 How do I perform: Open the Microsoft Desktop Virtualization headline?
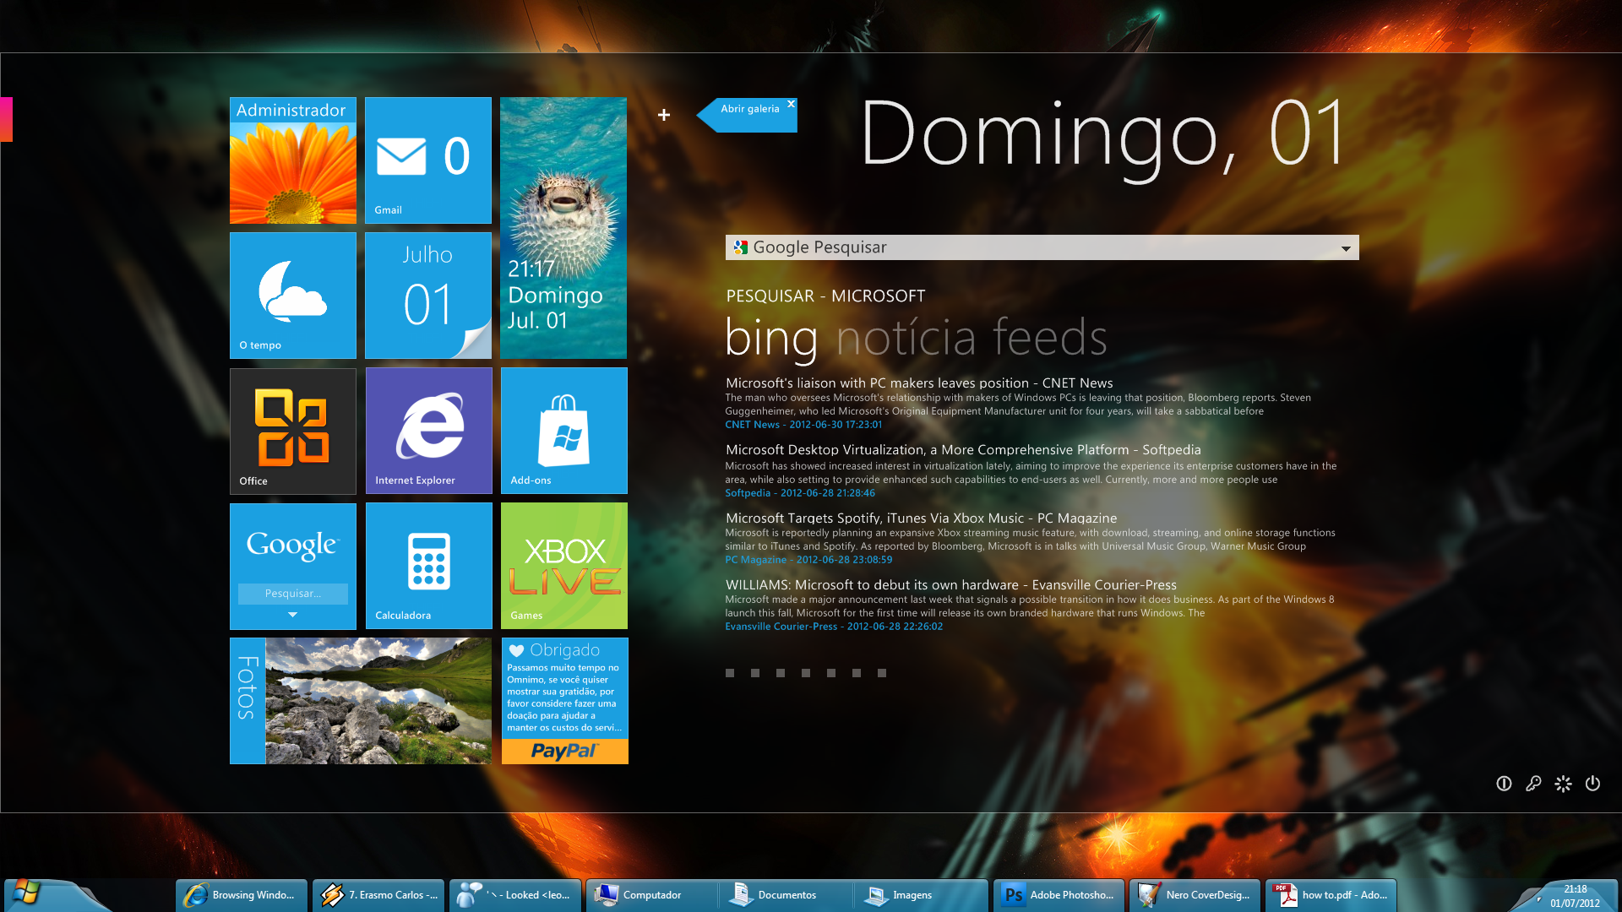(x=963, y=450)
